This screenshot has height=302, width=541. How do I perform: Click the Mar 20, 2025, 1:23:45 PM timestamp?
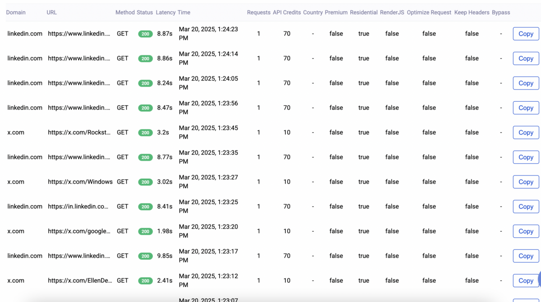[x=208, y=132]
